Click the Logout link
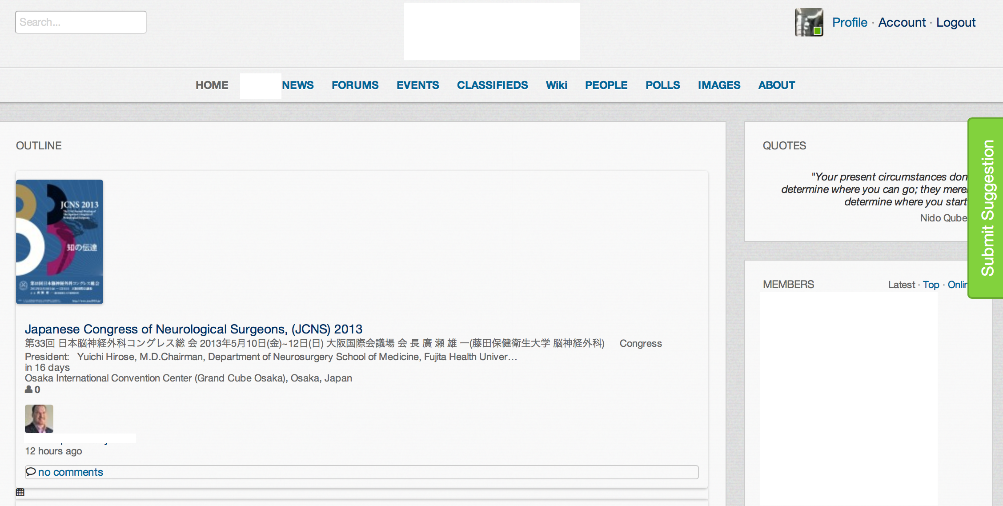The image size is (1003, 506). (955, 22)
